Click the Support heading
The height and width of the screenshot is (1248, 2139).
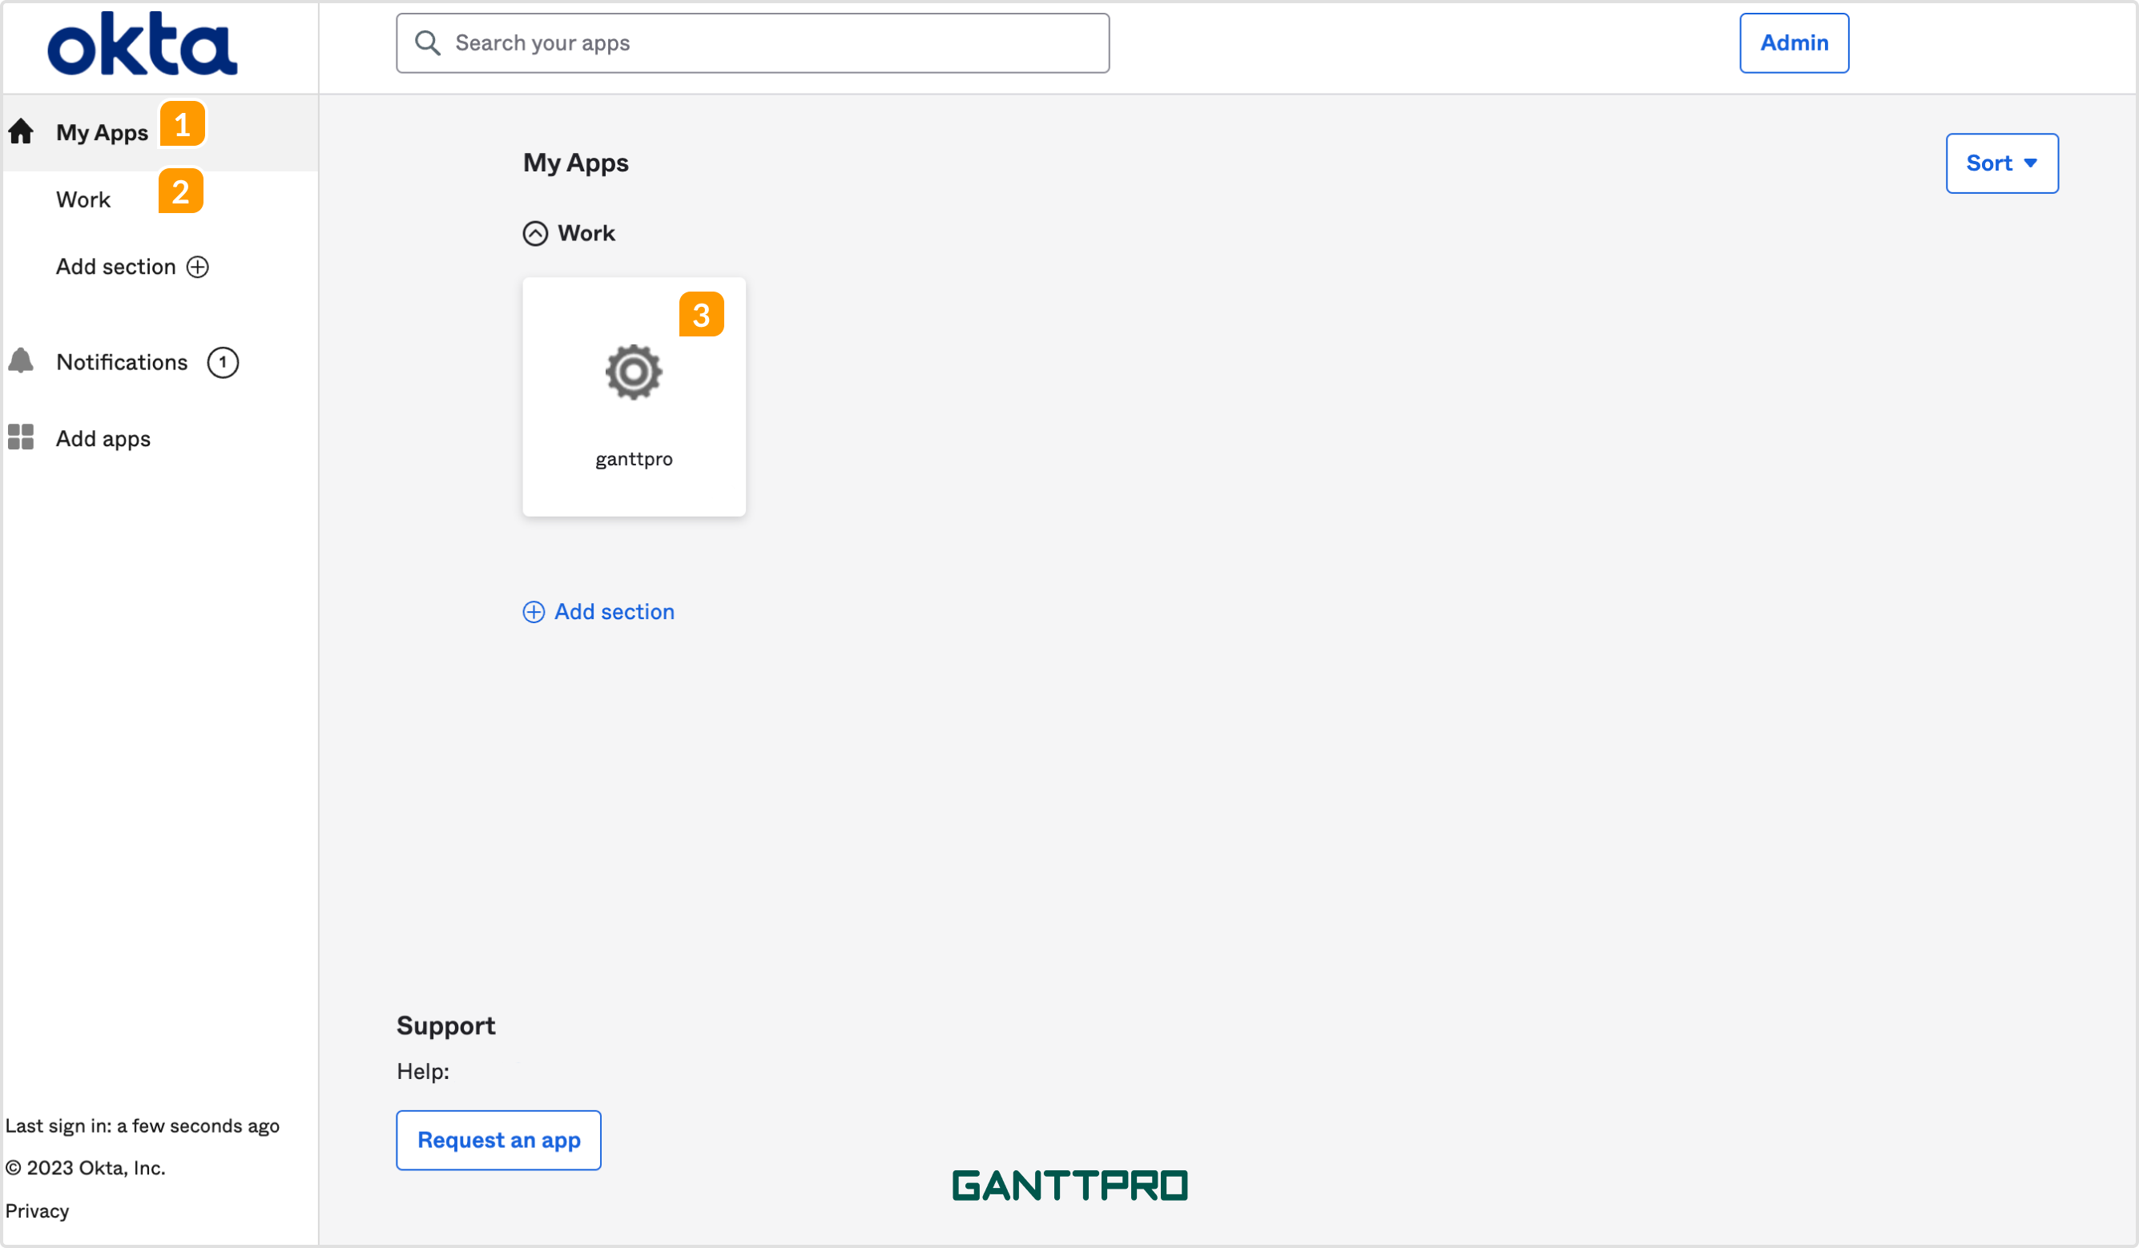445,1025
